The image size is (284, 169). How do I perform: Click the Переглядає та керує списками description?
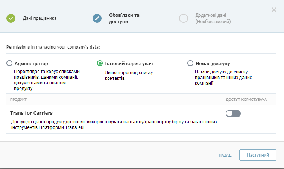47,80
